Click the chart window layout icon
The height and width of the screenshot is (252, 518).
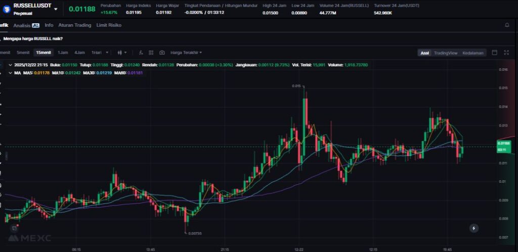point(494,53)
